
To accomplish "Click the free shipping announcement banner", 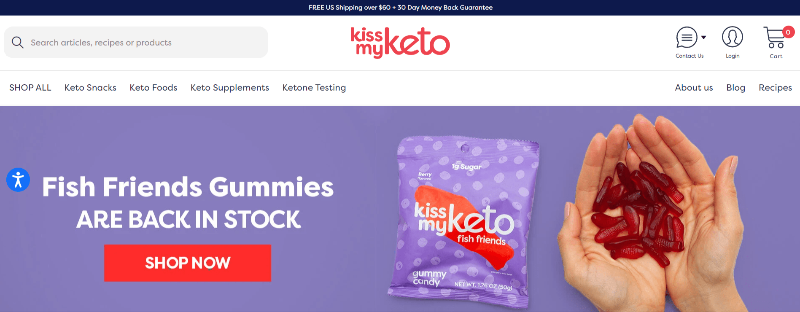I will (x=400, y=8).
